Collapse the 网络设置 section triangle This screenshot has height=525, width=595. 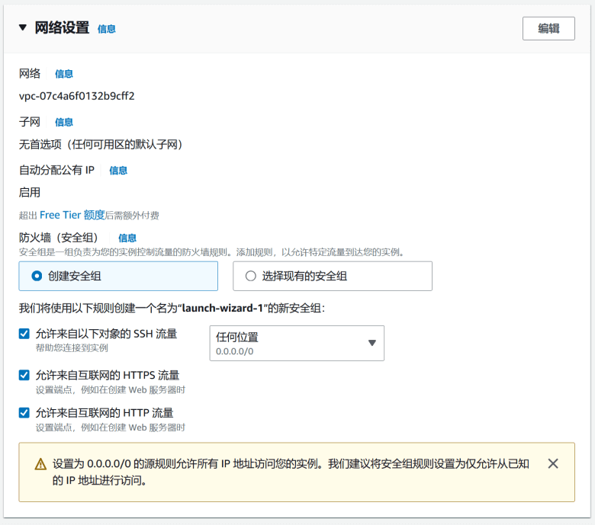pos(23,27)
